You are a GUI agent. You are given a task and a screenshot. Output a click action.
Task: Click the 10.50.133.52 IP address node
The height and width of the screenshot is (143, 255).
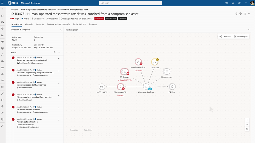coord(102,87)
